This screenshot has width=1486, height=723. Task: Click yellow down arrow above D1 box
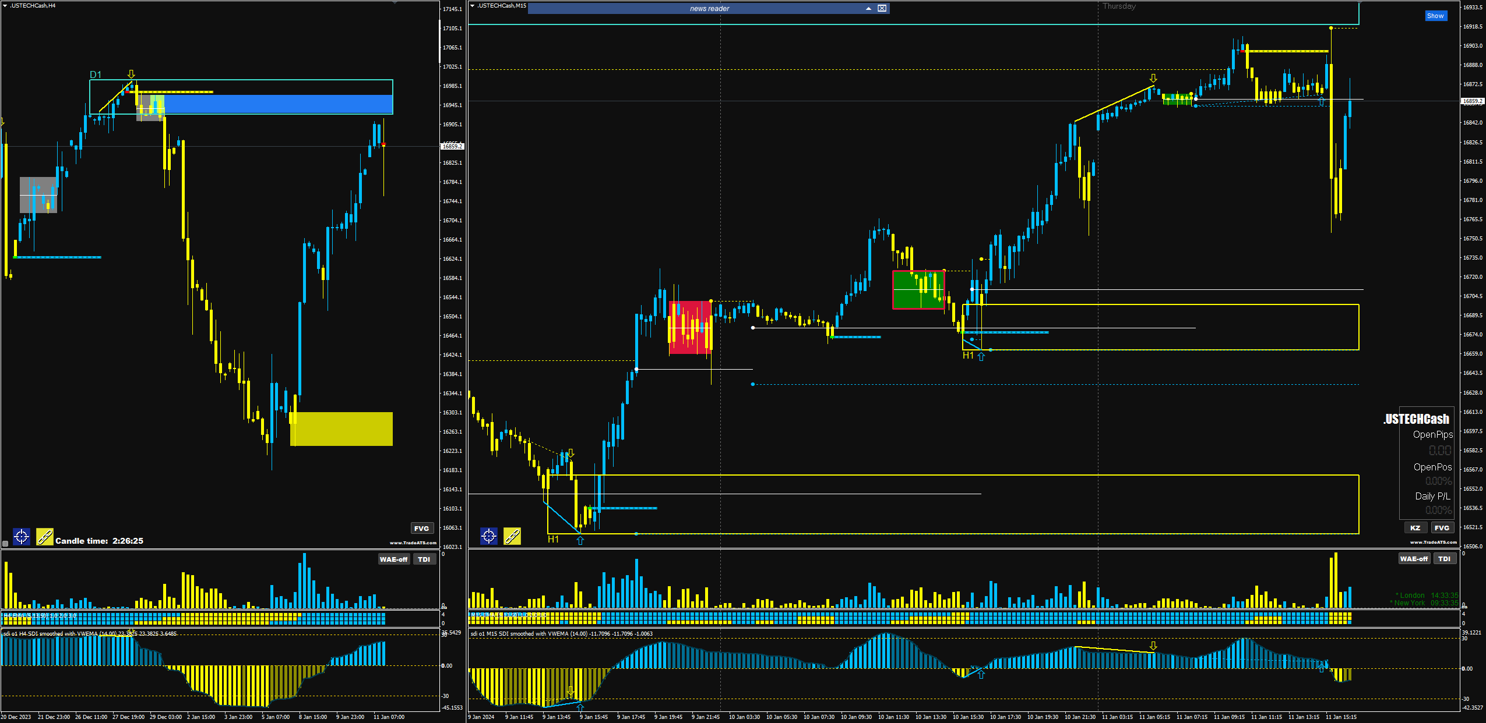tap(131, 74)
